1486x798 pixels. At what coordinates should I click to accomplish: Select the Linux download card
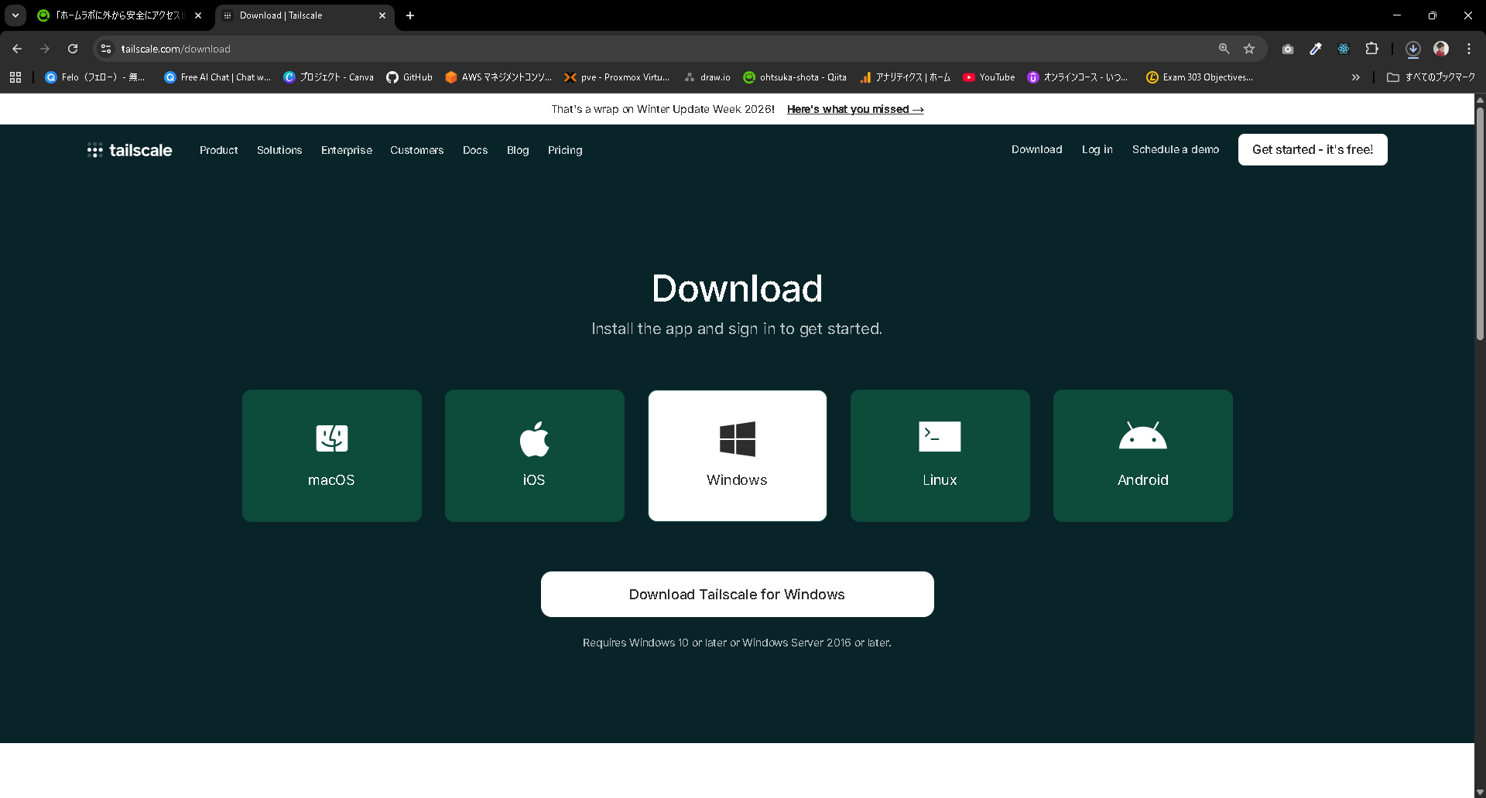(x=940, y=455)
